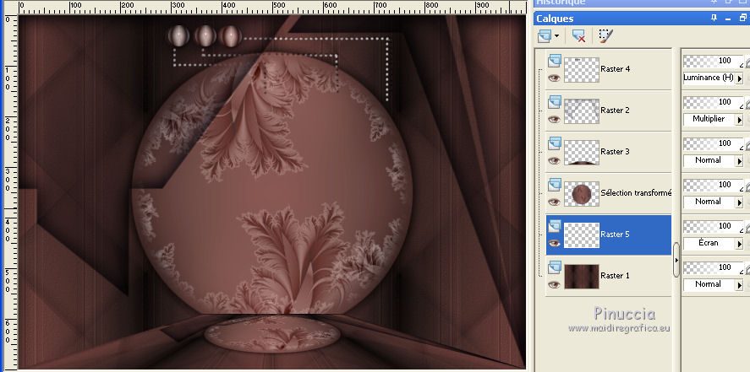Click the New raster layer icon

[x=545, y=35]
